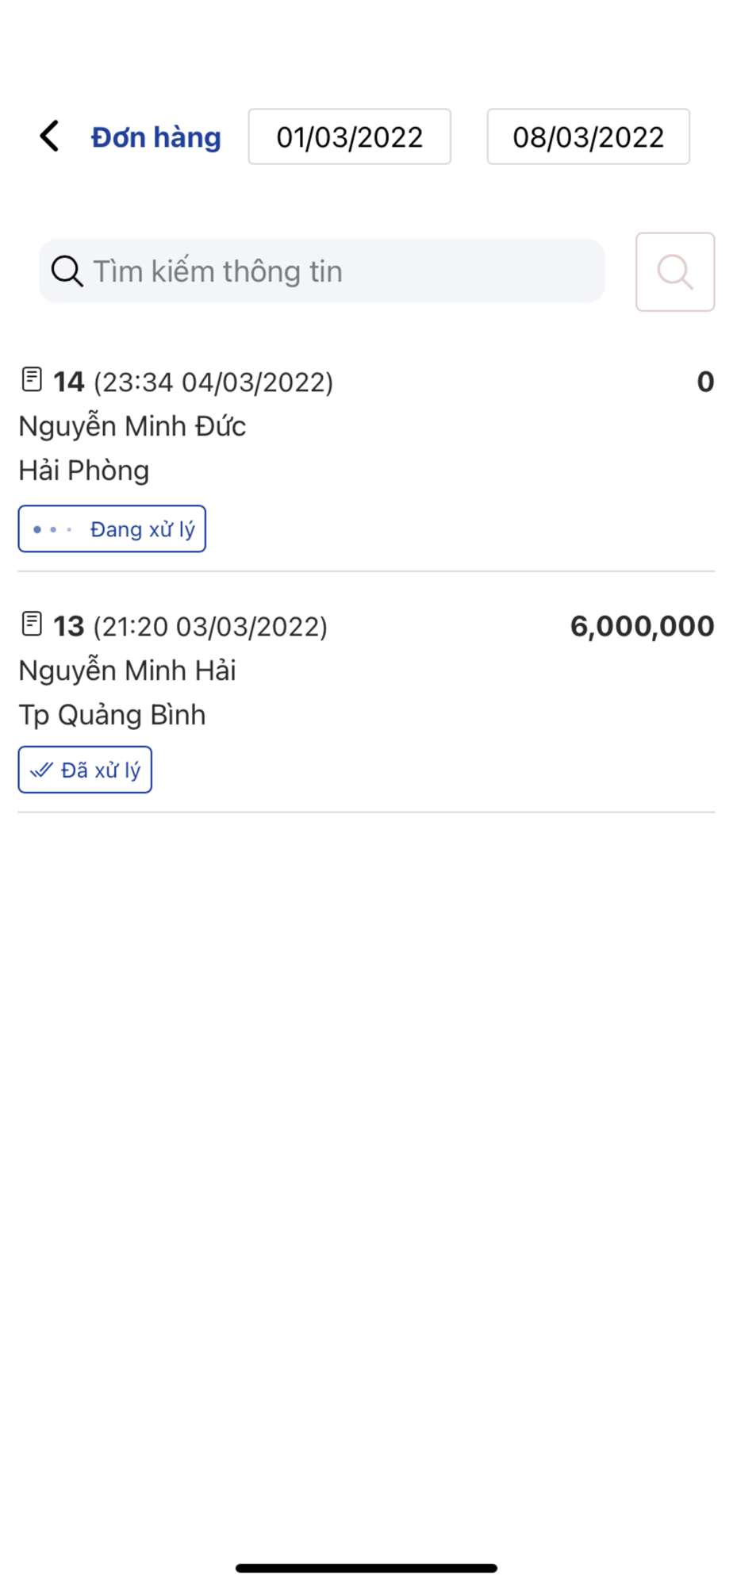
Task: Click the 6,000,000 order total
Action: pos(642,626)
